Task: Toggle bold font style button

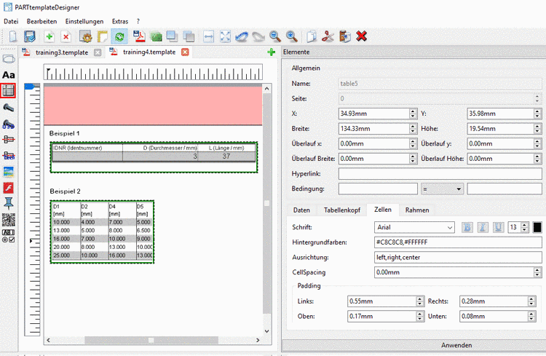Action: tap(467, 228)
